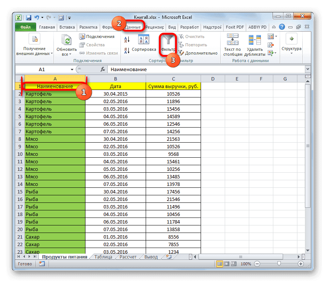326x283 pixels.
Task: Expand the Name Box dropdown arrow
Action: point(72,69)
